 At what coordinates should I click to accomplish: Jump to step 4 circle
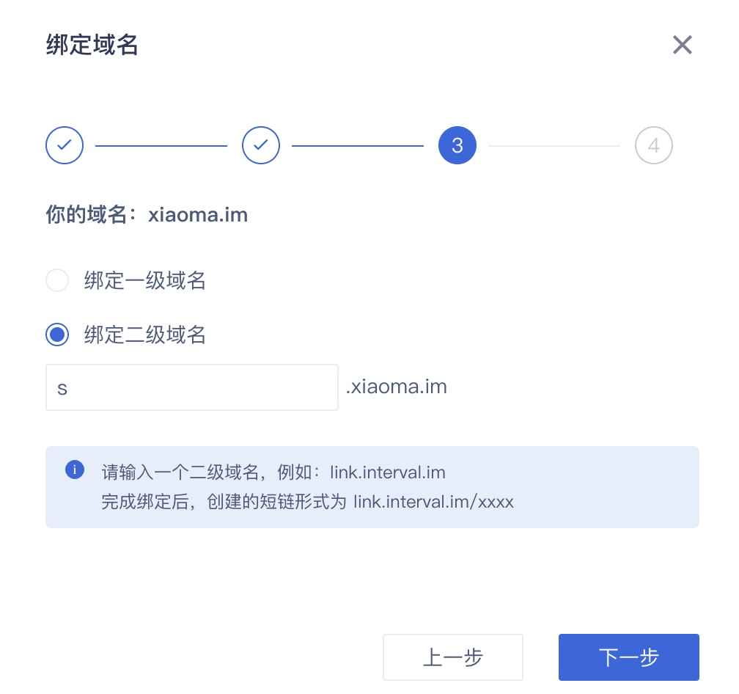[653, 145]
